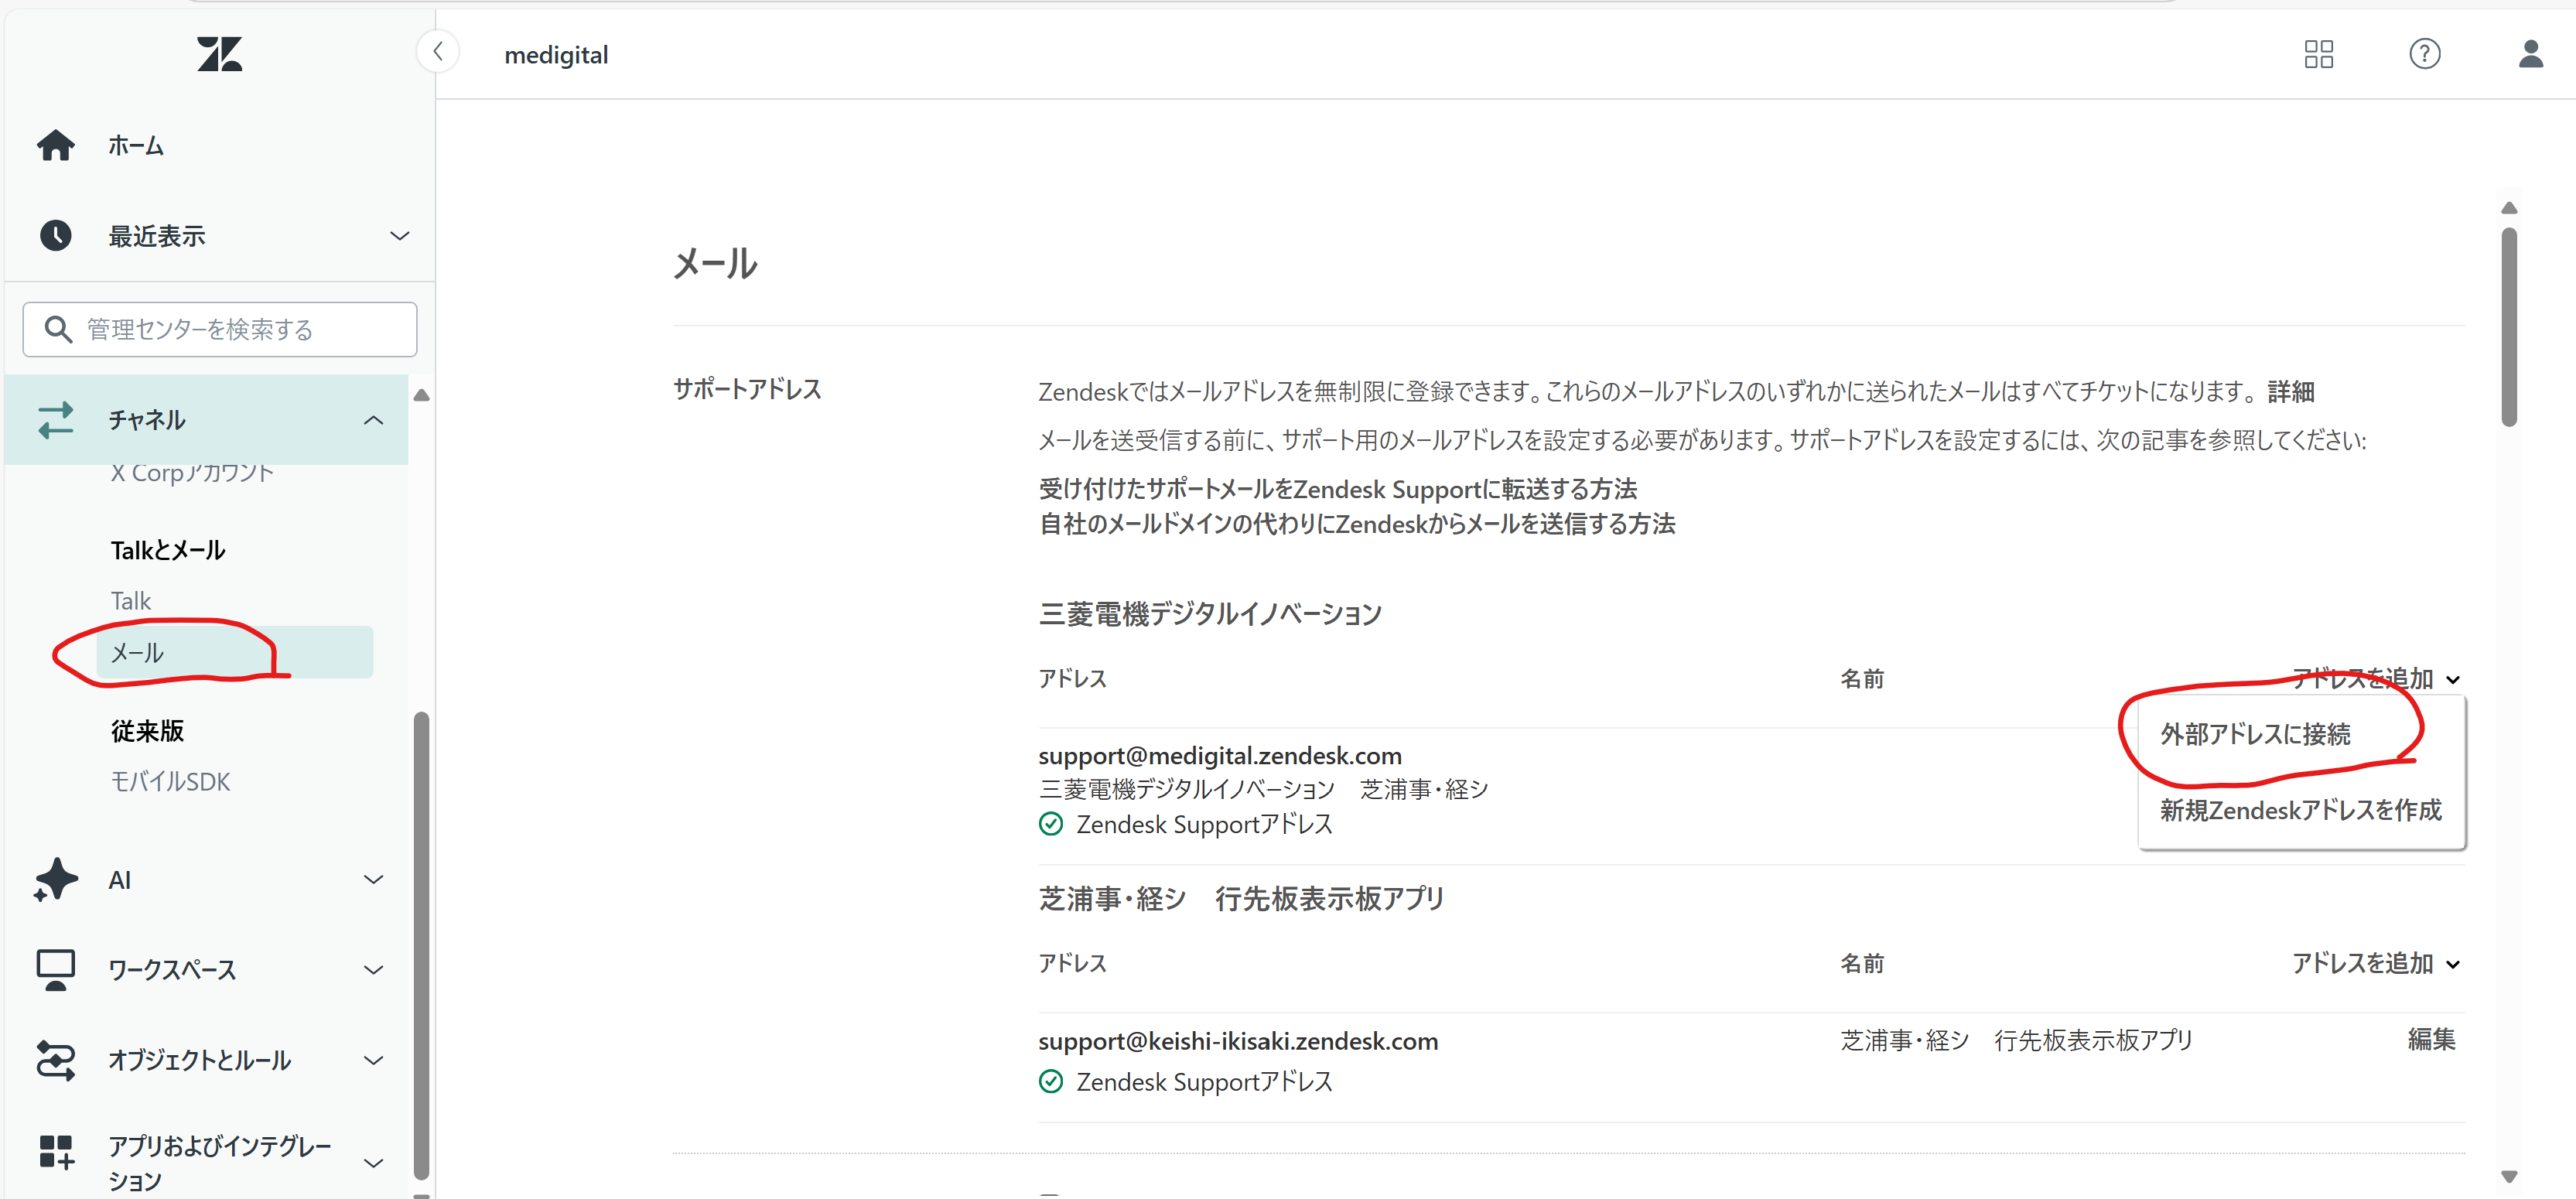Click the オブジェクトとルール arrows icon
This screenshot has width=2576, height=1199.
point(56,1060)
